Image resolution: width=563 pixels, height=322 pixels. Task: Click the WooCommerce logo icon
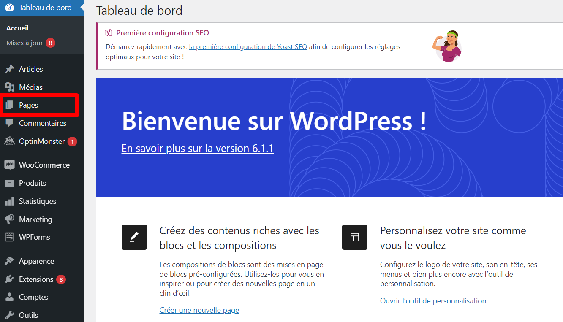(10, 165)
